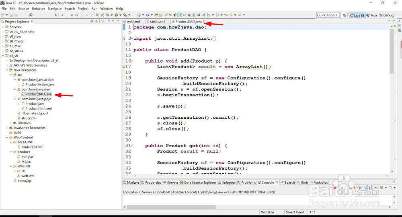Select the struts_hibernate project
The width and height of the screenshot is (402, 217).
pyautogui.click(x=22, y=31)
